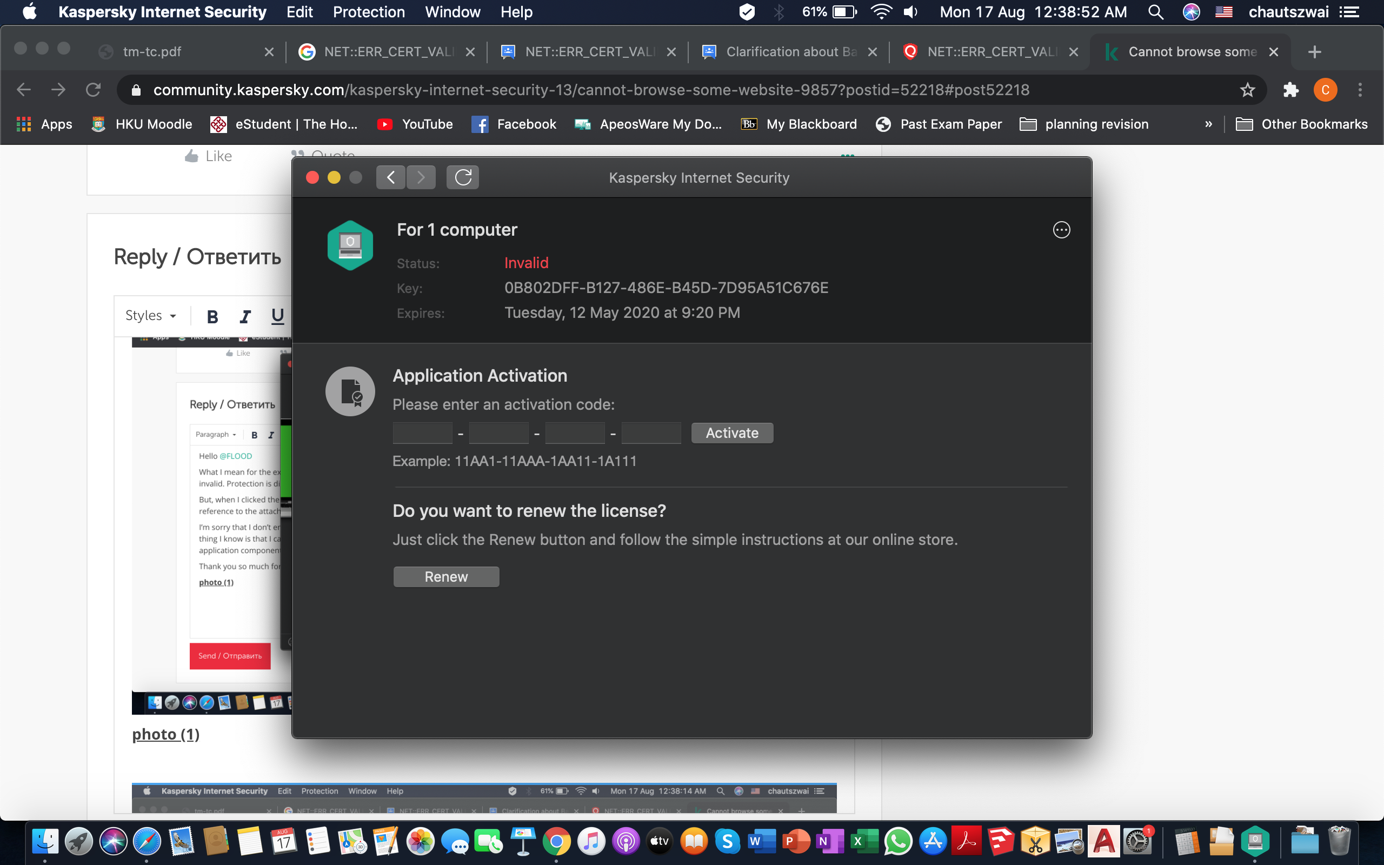Bookmark this page with star icon
This screenshot has width=1384, height=865.
(1247, 90)
